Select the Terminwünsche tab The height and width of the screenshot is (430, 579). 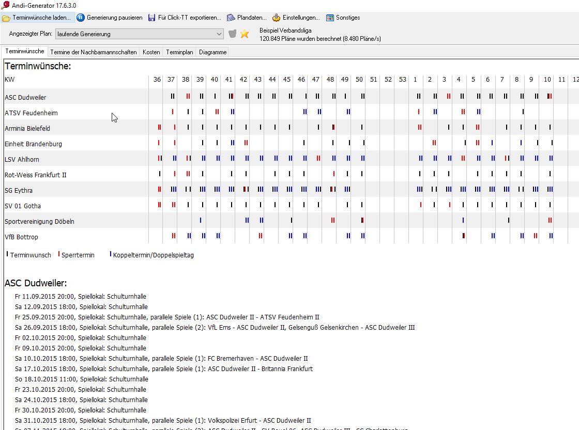click(x=25, y=52)
